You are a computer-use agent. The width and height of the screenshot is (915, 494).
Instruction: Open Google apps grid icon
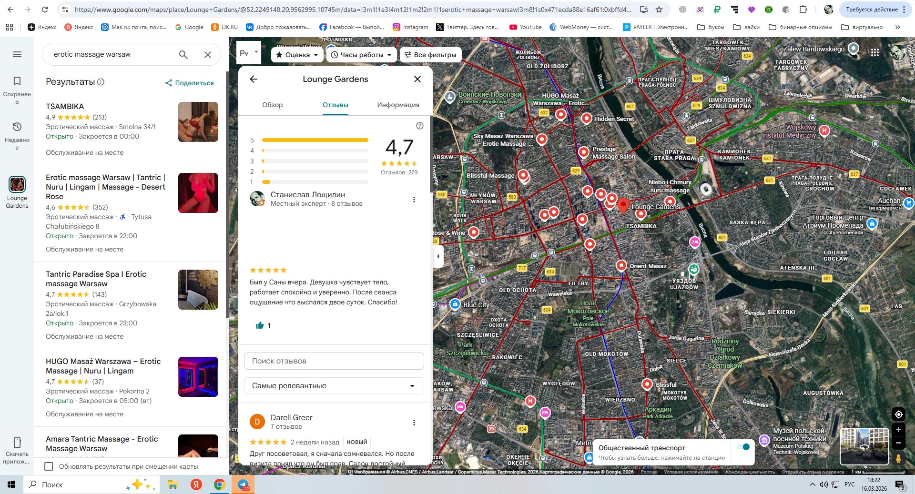pyautogui.click(x=875, y=53)
